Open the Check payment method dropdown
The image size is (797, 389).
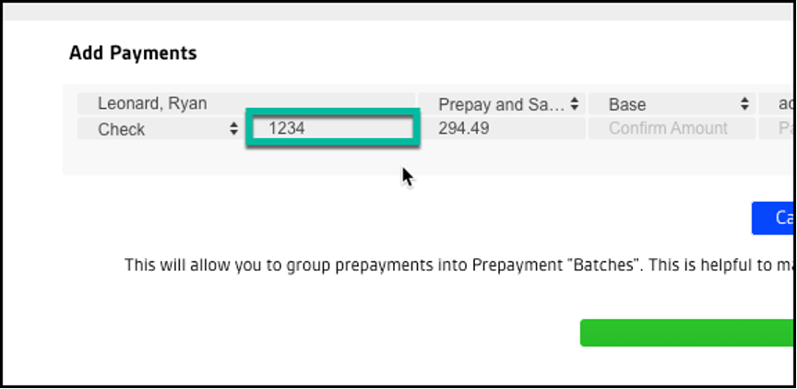click(x=157, y=130)
